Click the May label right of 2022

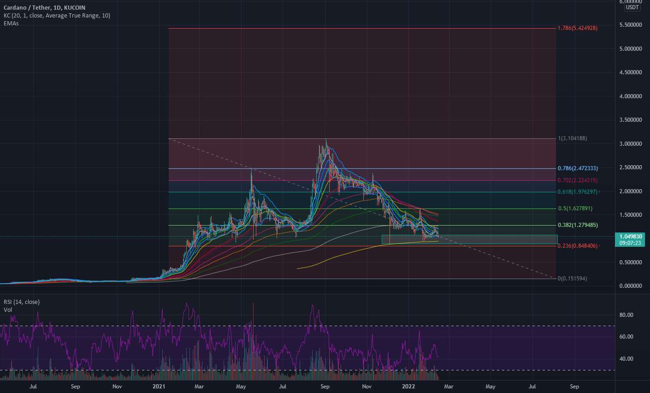pyautogui.click(x=490, y=387)
